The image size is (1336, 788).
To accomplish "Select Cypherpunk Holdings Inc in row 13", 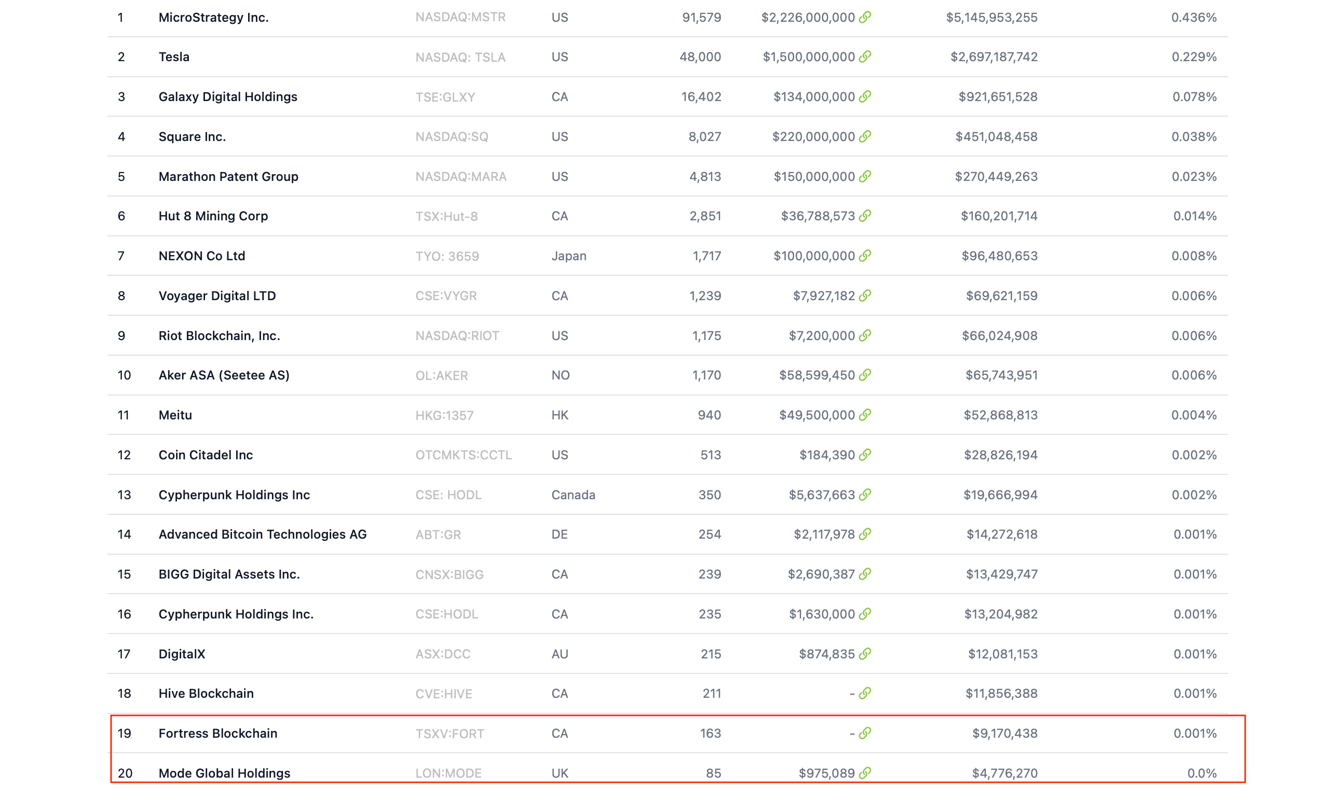I will [235, 495].
